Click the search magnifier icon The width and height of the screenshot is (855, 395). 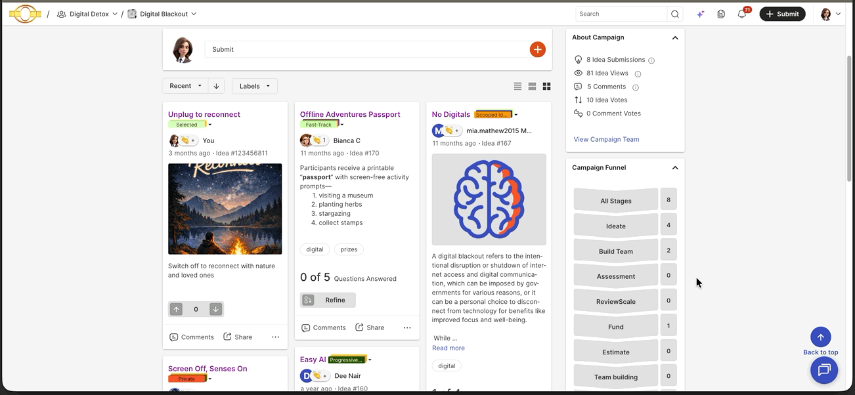(674, 14)
